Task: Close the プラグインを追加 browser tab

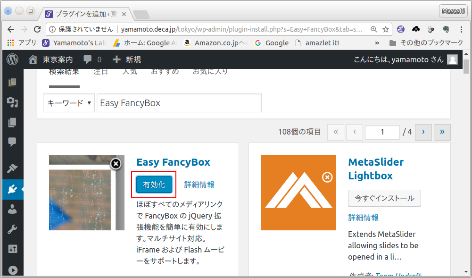Action: click(124, 14)
